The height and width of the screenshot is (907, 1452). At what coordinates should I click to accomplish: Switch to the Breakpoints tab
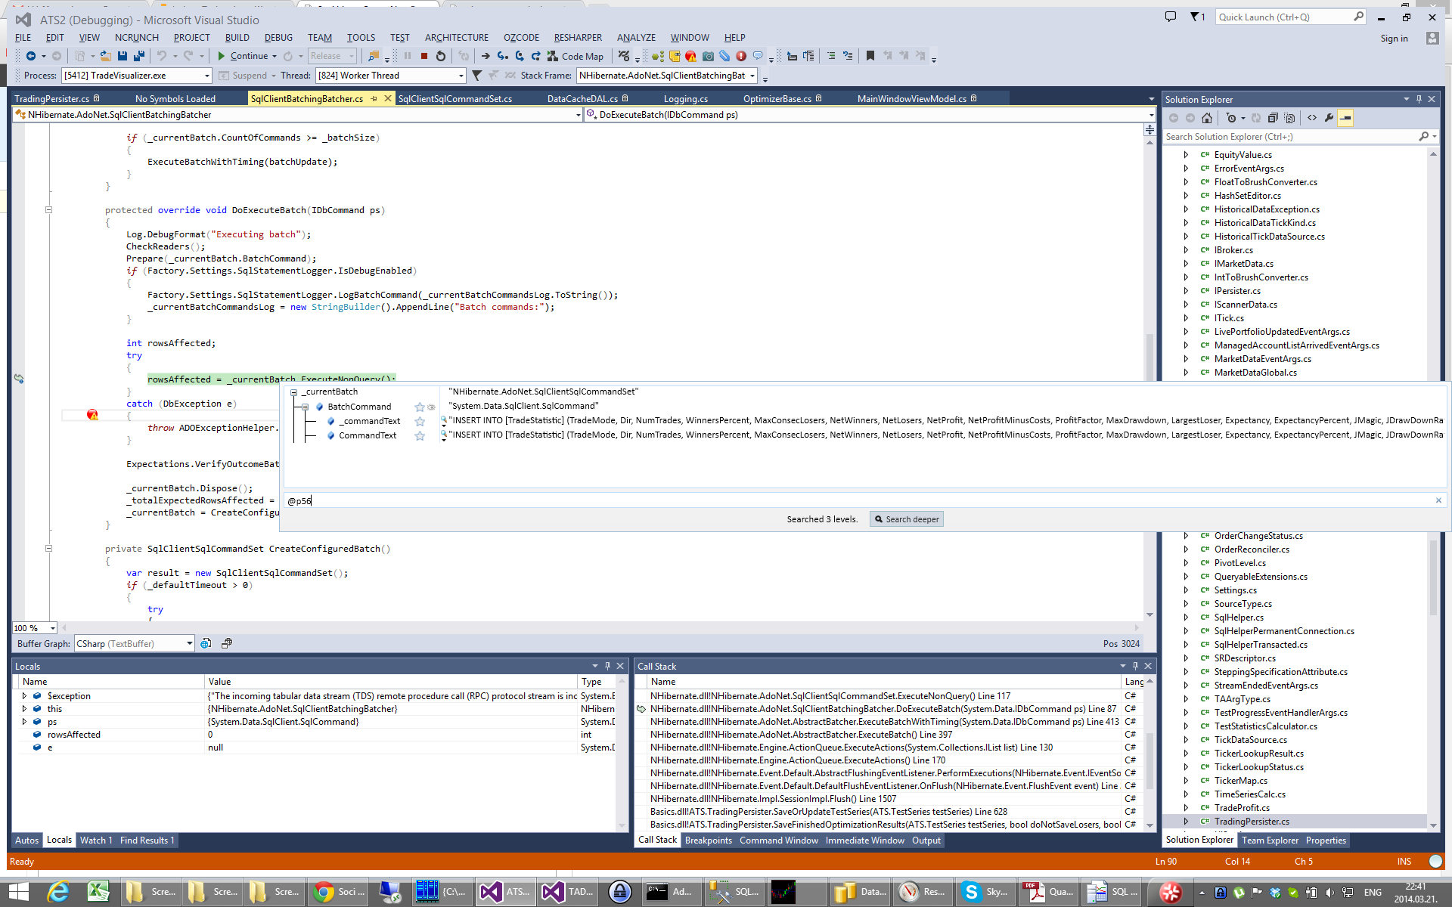pyautogui.click(x=708, y=840)
